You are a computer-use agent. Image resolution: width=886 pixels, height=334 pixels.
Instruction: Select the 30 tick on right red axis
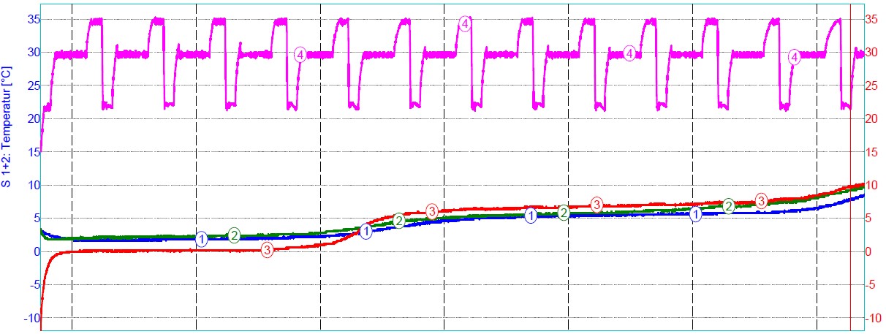tap(873, 53)
